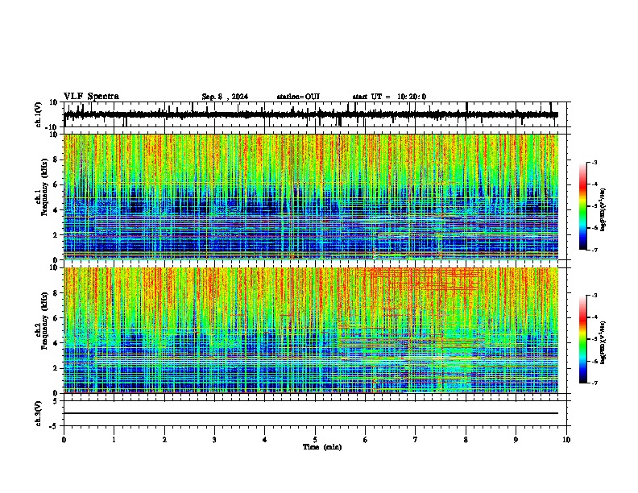The image size is (638, 493).
Task: Select the date text "Sep. 8, 2024"
Action: point(225,97)
